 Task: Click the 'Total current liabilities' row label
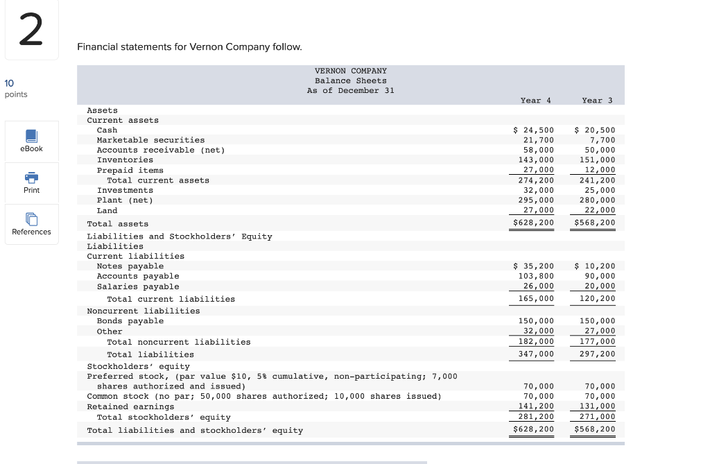171,300
